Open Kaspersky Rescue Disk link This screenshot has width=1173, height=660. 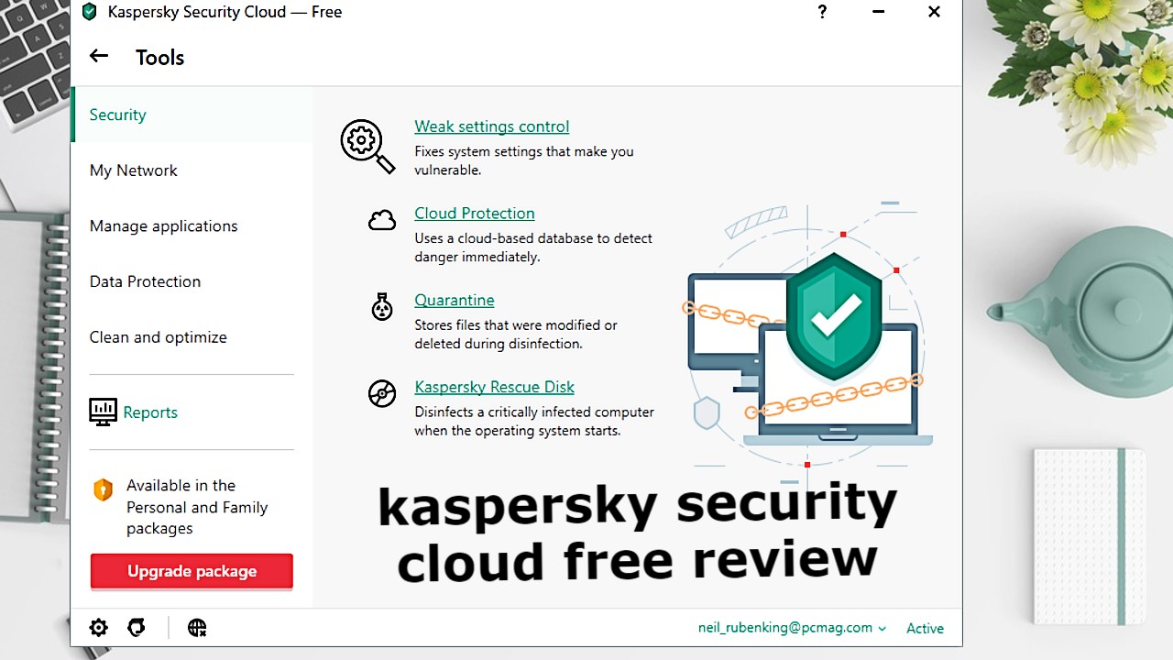point(494,387)
